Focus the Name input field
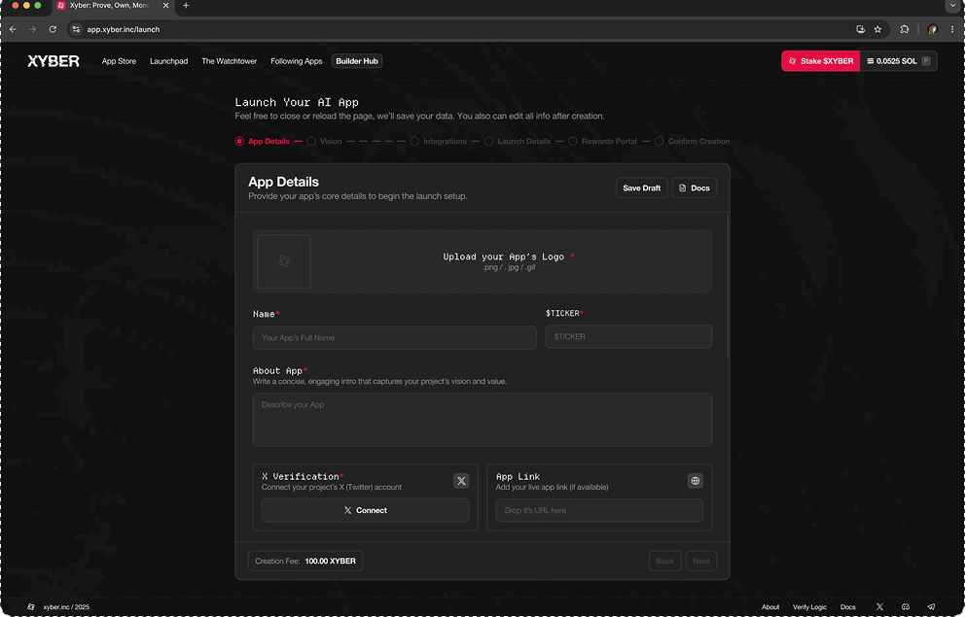The height and width of the screenshot is (617, 967). click(x=394, y=337)
